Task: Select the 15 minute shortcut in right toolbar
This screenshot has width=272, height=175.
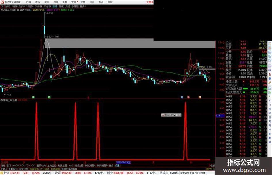Action: point(270,105)
